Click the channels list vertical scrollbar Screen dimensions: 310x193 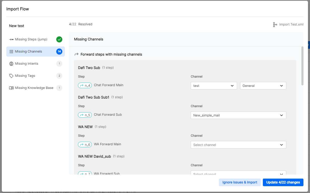click(x=302, y=66)
